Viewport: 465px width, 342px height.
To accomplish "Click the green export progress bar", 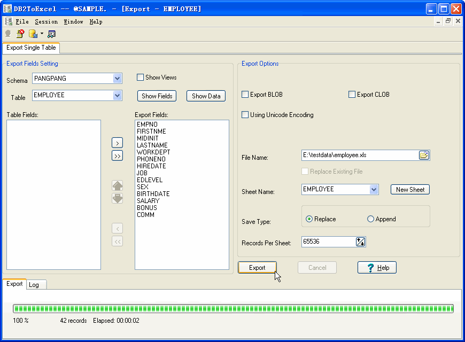I will click(x=233, y=308).
